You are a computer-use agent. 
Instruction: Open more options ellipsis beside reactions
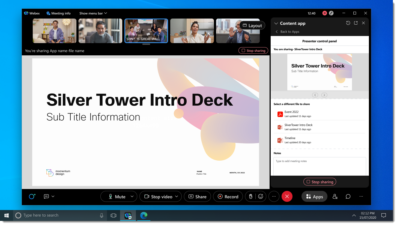click(x=274, y=197)
